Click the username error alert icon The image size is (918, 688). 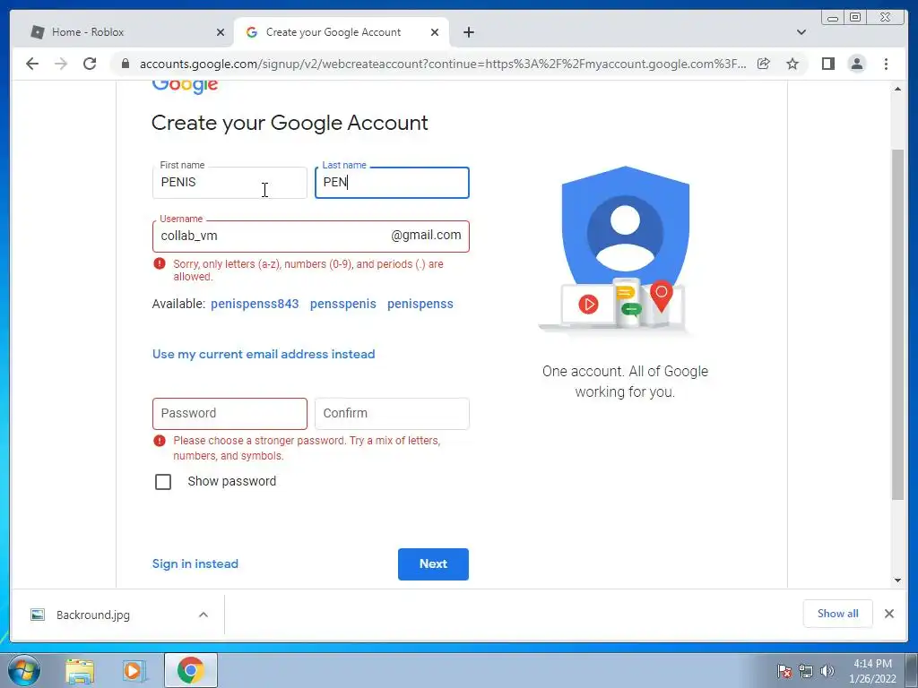click(x=160, y=264)
